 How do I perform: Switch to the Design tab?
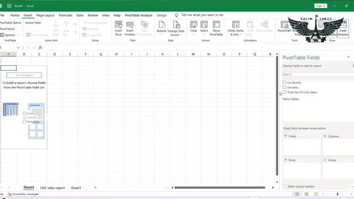162,15
